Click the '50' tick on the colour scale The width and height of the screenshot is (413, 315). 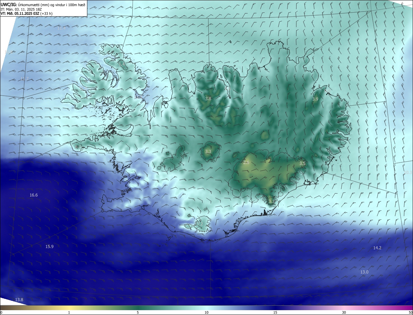[410, 313]
